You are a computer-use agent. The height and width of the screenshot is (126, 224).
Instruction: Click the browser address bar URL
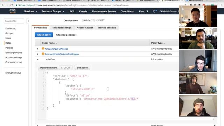[78, 5]
